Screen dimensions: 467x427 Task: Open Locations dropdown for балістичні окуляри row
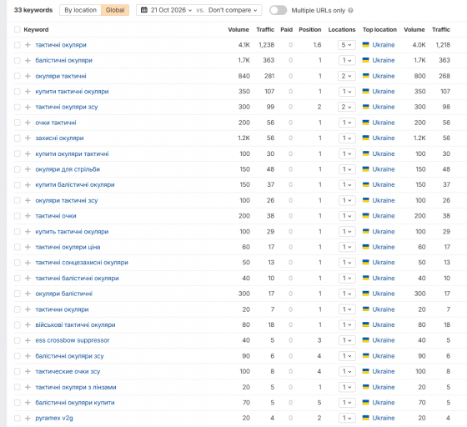(x=347, y=60)
